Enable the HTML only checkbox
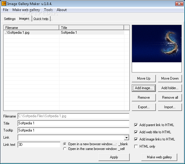Screen dimensions: 185x164 tap(136, 146)
